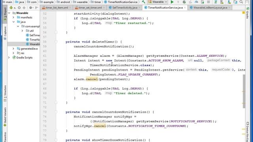Select TimerNo class in project tree
The height and width of the screenshot is (142, 253).
pos(33,39)
